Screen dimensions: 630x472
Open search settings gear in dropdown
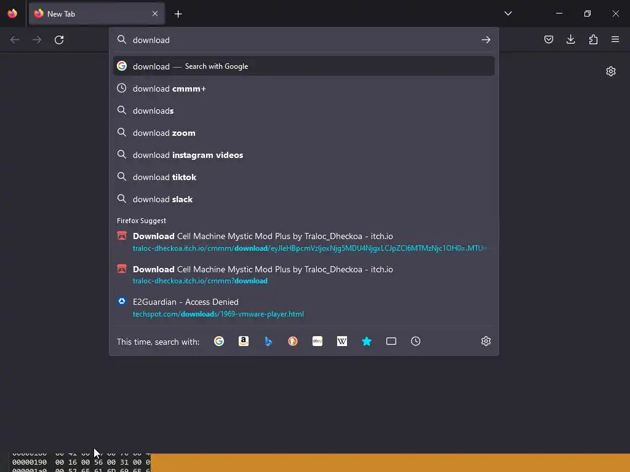coord(486,341)
